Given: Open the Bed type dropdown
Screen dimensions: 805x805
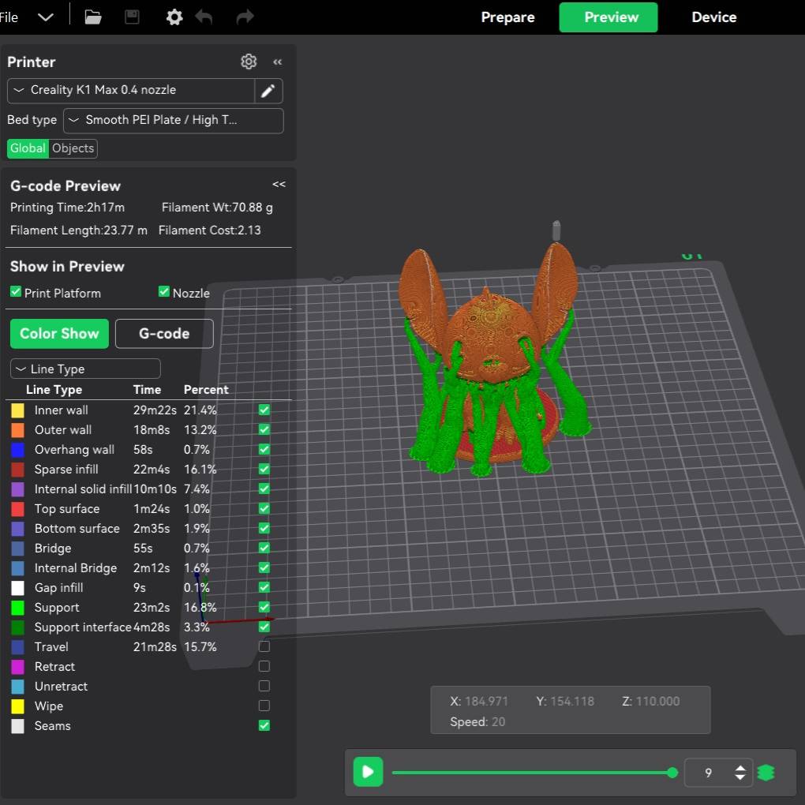Looking at the screenshot, I should pos(174,121).
